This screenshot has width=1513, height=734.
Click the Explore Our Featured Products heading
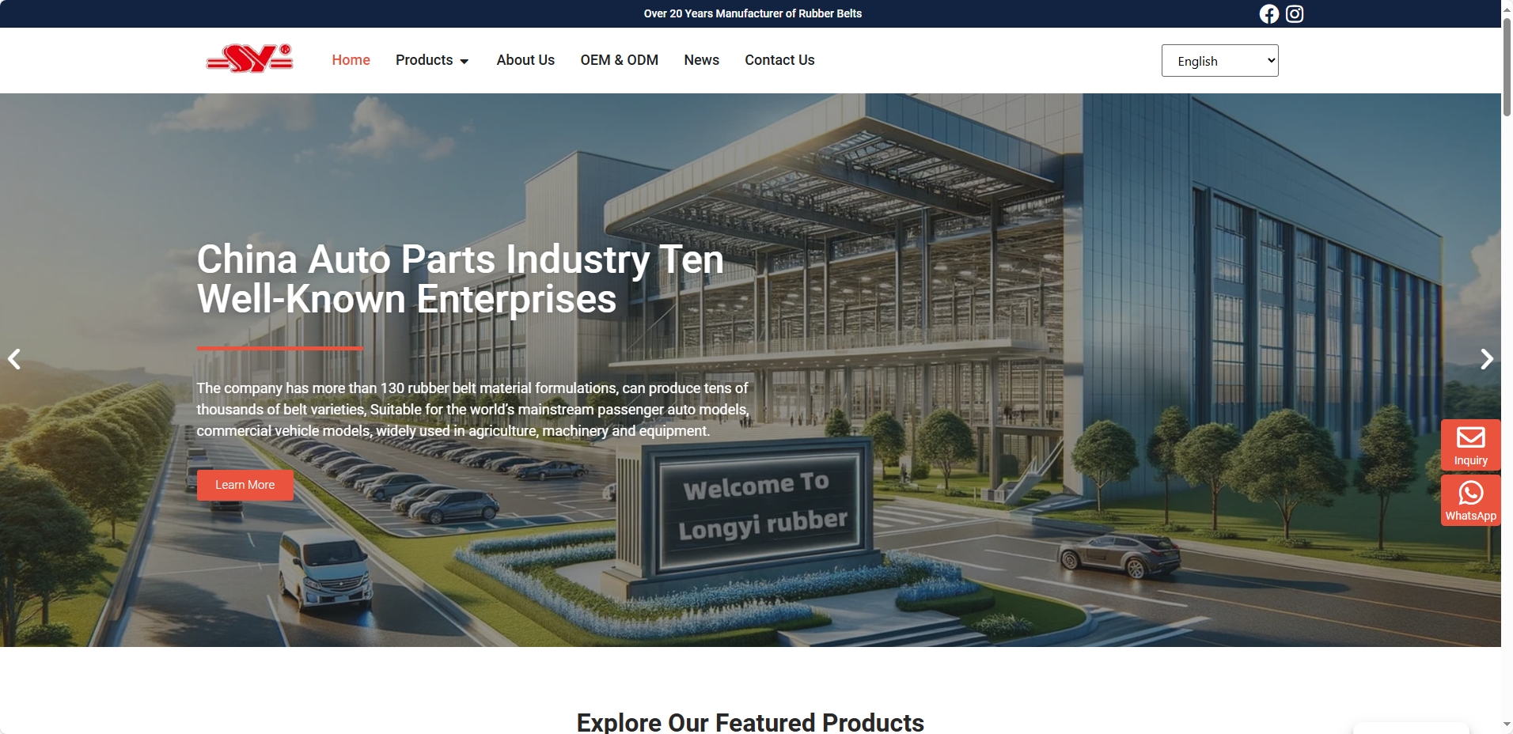(749, 721)
